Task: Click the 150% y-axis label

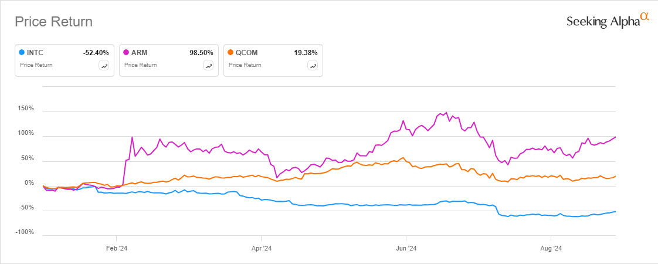Action: tap(26, 109)
